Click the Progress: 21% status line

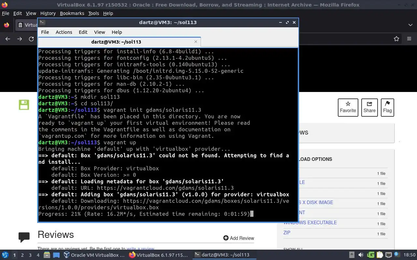tap(144, 214)
